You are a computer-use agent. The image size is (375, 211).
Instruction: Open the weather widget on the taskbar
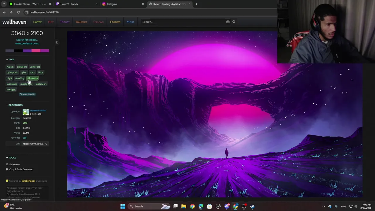pyautogui.click(x=13, y=206)
